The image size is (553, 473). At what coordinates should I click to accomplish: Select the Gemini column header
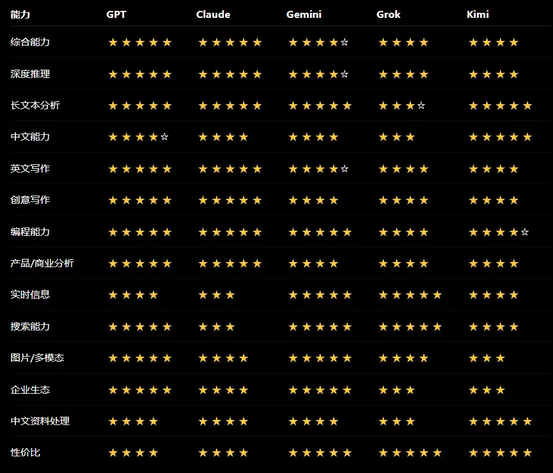point(304,15)
